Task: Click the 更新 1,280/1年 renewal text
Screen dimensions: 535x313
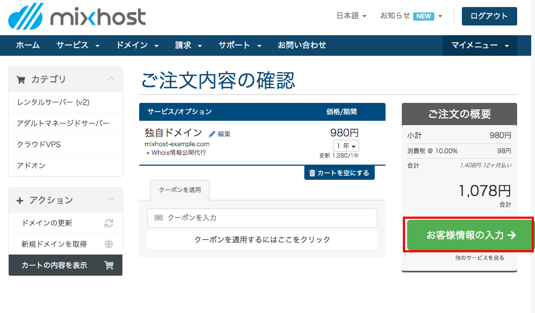Action: [339, 155]
